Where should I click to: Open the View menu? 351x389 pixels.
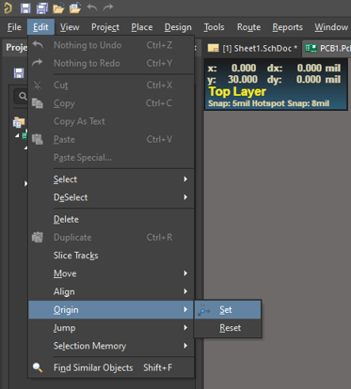(70, 27)
